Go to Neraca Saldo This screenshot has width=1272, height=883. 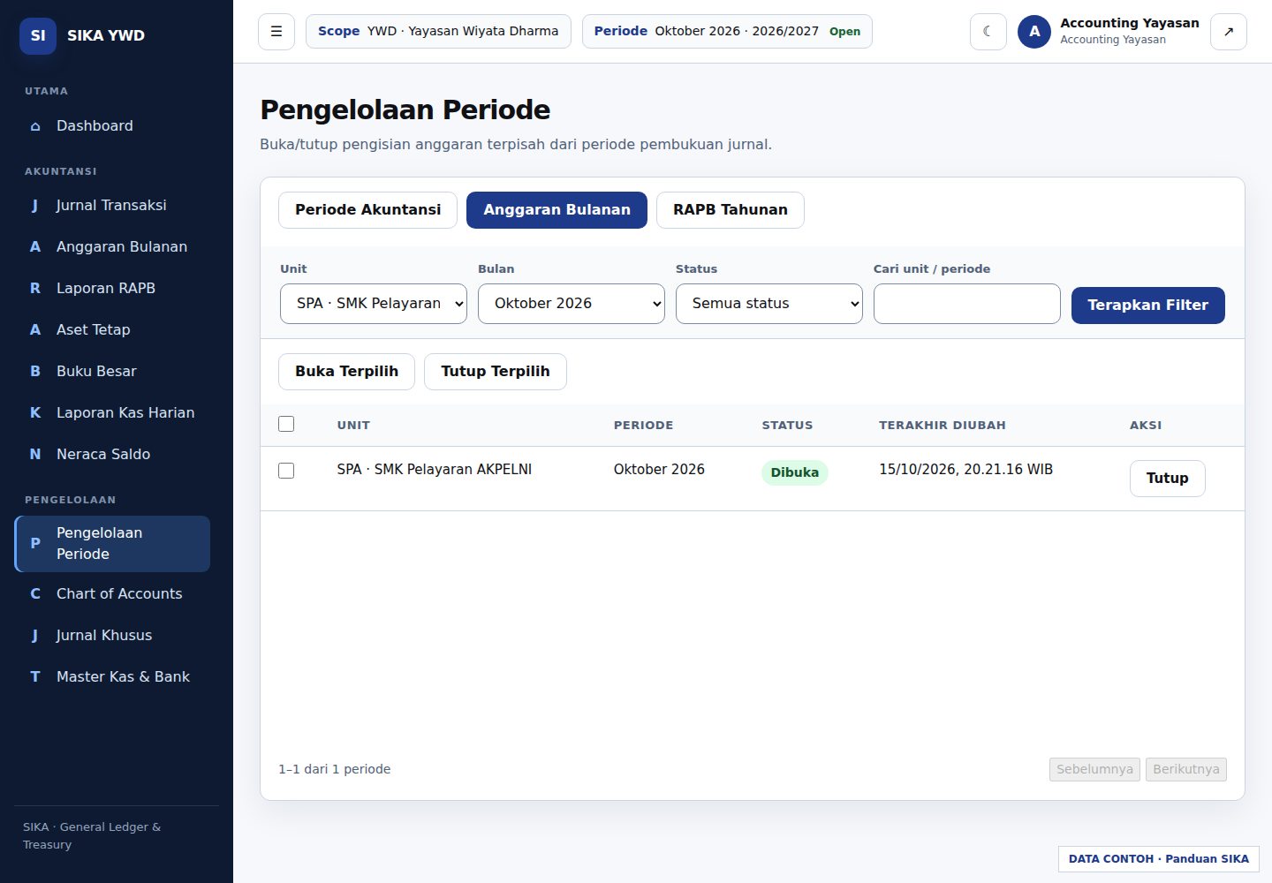[x=112, y=454]
